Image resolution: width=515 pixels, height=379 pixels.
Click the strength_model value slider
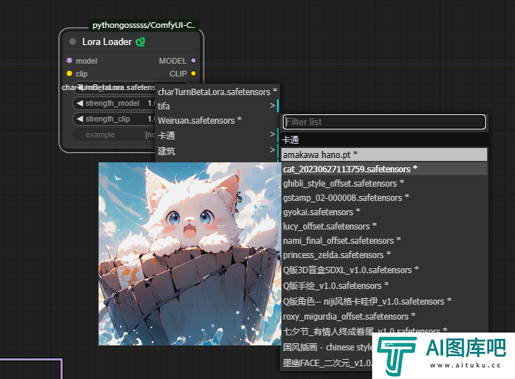(114, 103)
